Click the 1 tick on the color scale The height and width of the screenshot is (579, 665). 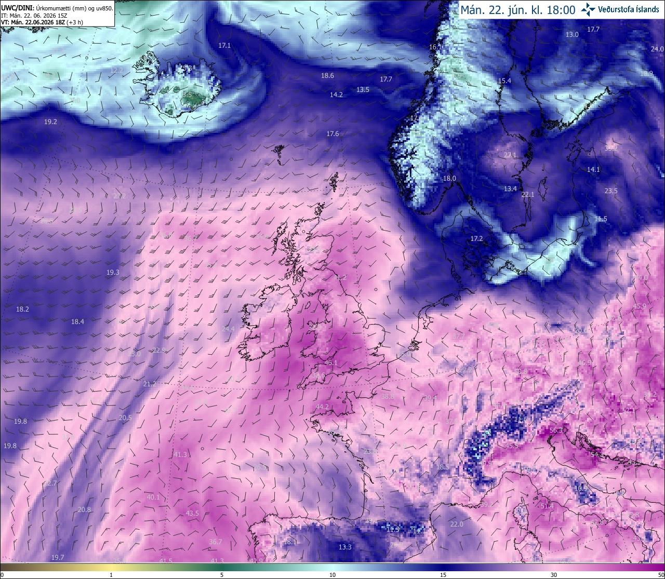coord(111,575)
